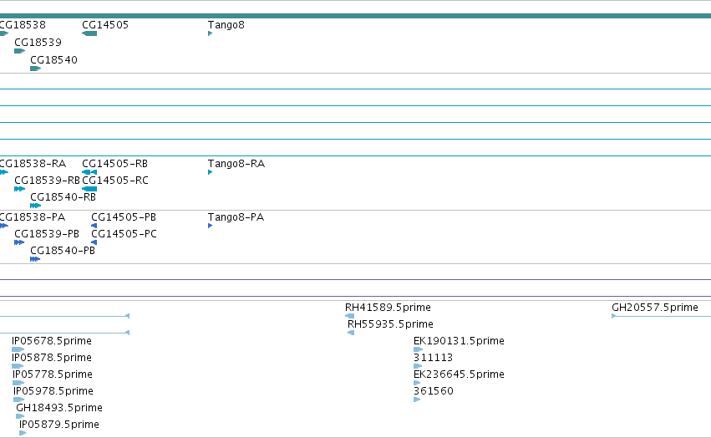Click the CG14505-RC transcript glyph
The height and width of the screenshot is (438, 711).
click(89, 189)
